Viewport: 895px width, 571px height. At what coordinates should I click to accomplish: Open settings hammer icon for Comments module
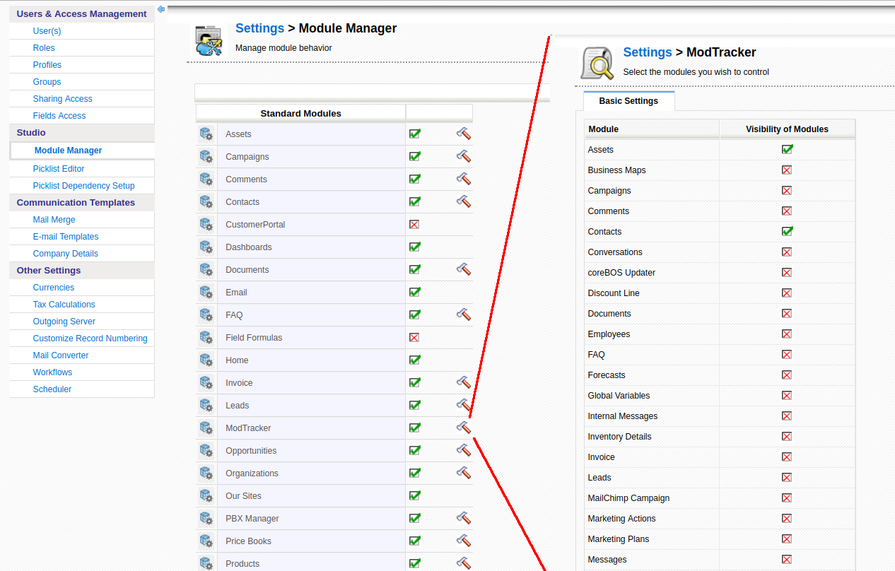point(464,179)
